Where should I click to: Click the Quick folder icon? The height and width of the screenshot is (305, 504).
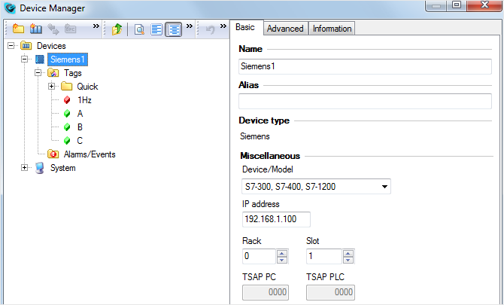click(x=66, y=86)
